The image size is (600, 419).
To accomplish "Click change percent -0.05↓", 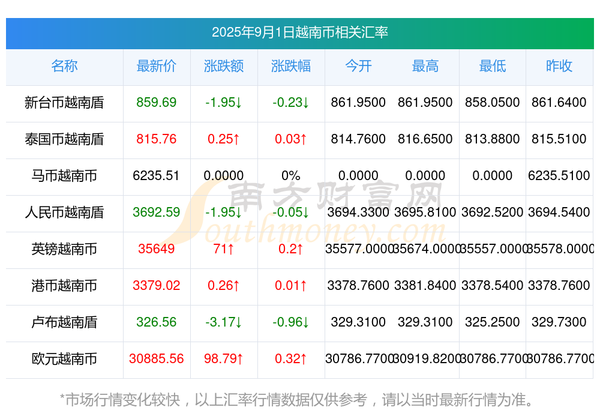I will pyautogui.click(x=291, y=212).
